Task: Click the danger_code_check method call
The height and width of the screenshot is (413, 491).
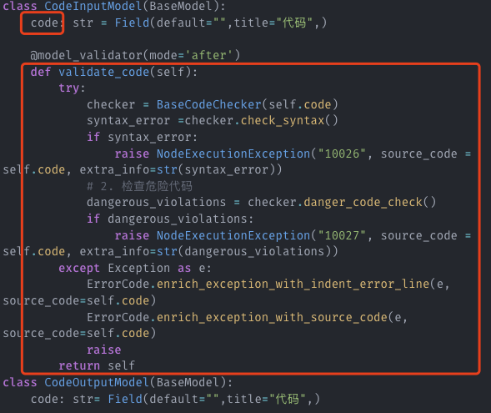Action: 363,203
